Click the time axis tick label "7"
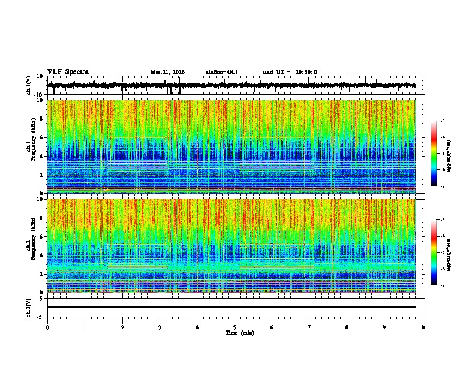Image resolution: width=475 pixels, height=367 pixels. point(309,327)
